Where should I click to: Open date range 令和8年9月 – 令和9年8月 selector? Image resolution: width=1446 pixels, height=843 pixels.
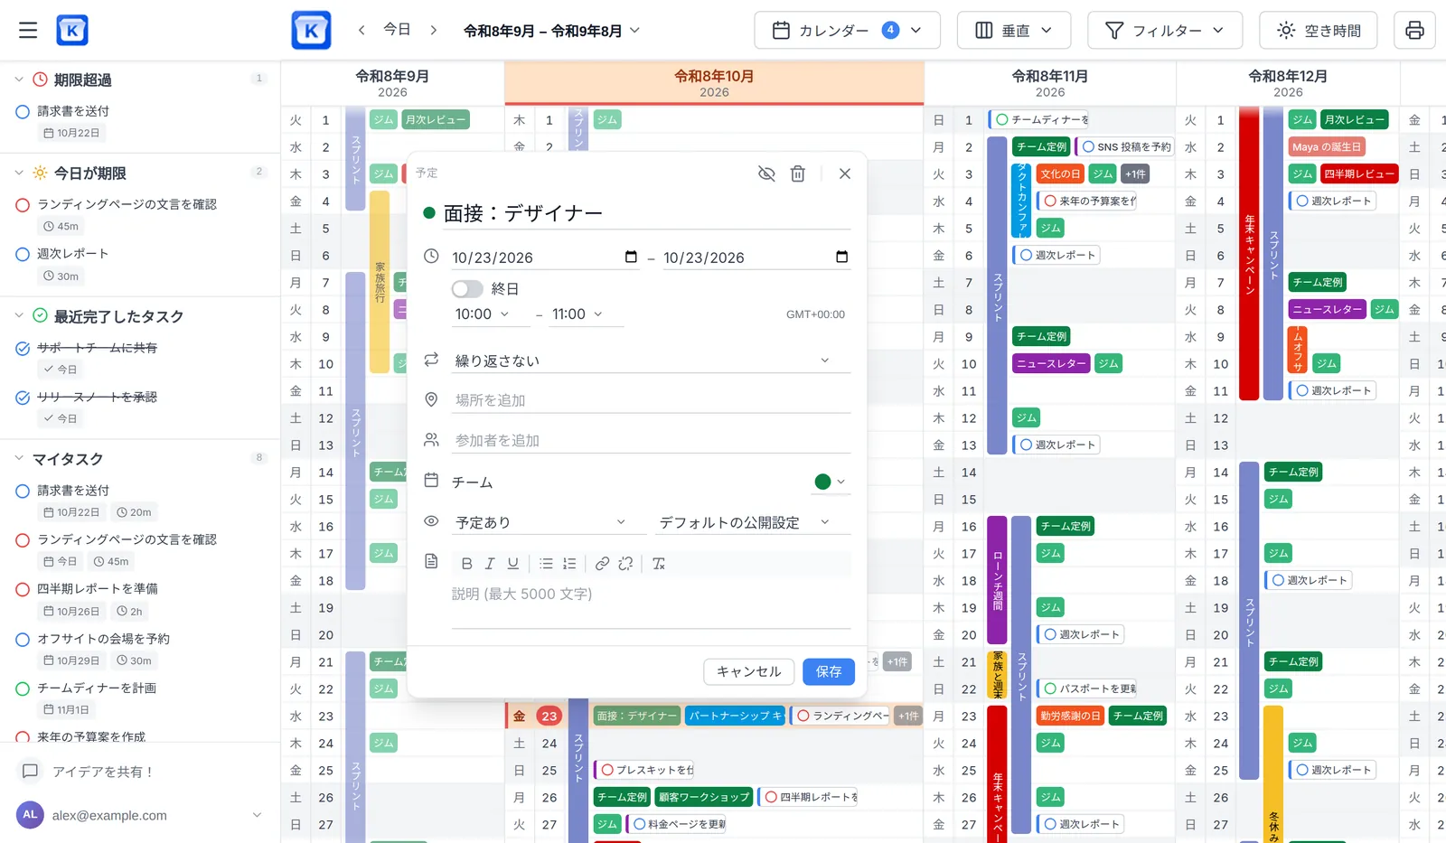coord(551,31)
